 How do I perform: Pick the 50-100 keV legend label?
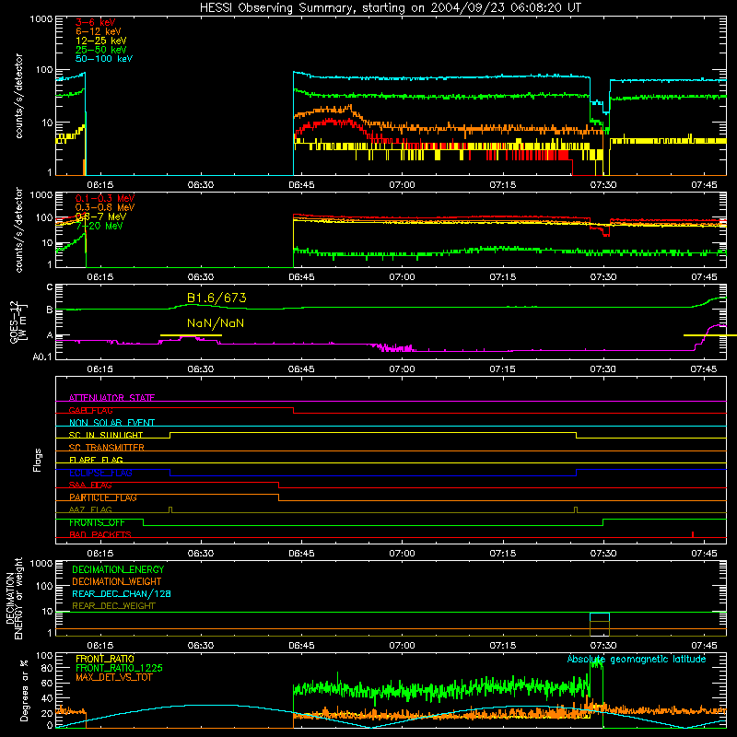(104, 59)
